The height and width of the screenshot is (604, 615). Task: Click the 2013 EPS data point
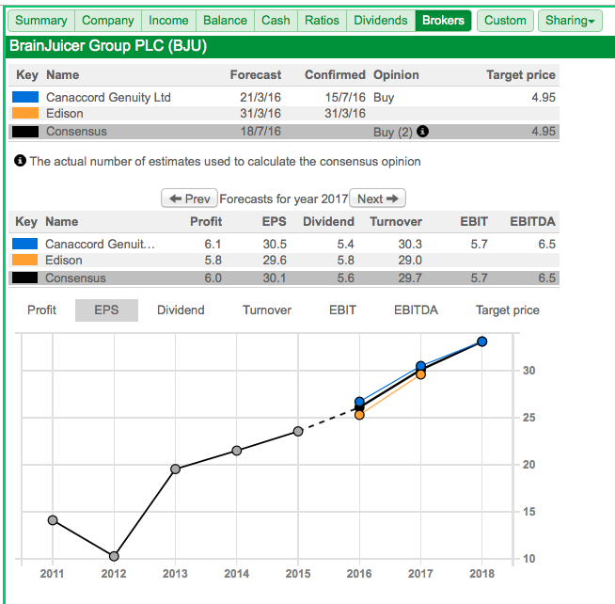point(175,469)
